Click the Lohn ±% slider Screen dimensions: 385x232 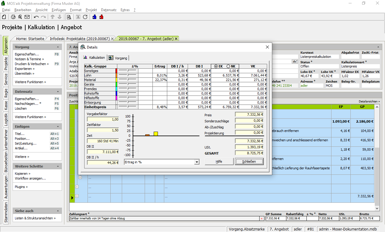[128, 75]
